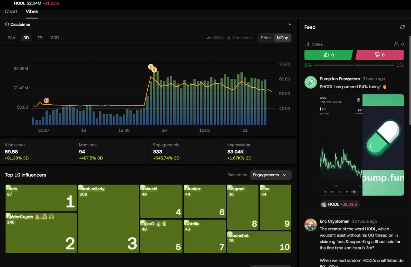Toggle the Vibe score legend
Image resolution: width=411 pixels, height=267 pixels.
pos(239,38)
